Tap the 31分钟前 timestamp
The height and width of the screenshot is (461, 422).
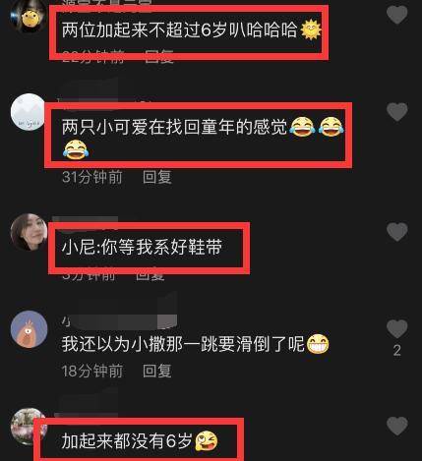pyautogui.click(x=92, y=177)
